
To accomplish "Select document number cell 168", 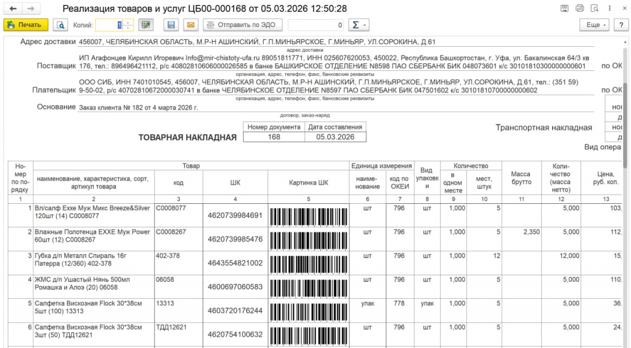I will (x=274, y=137).
